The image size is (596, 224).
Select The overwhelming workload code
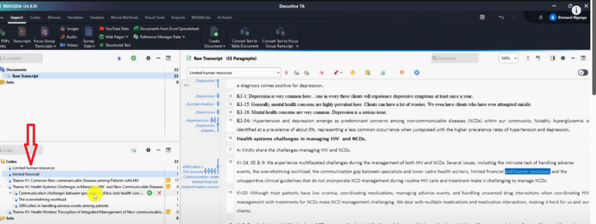coord(42,200)
